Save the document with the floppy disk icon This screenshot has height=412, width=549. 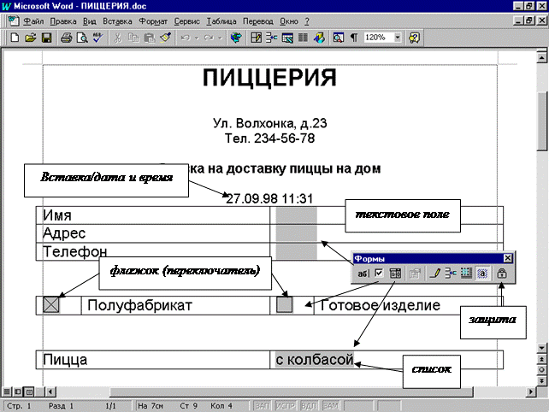[x=46, y=38]
